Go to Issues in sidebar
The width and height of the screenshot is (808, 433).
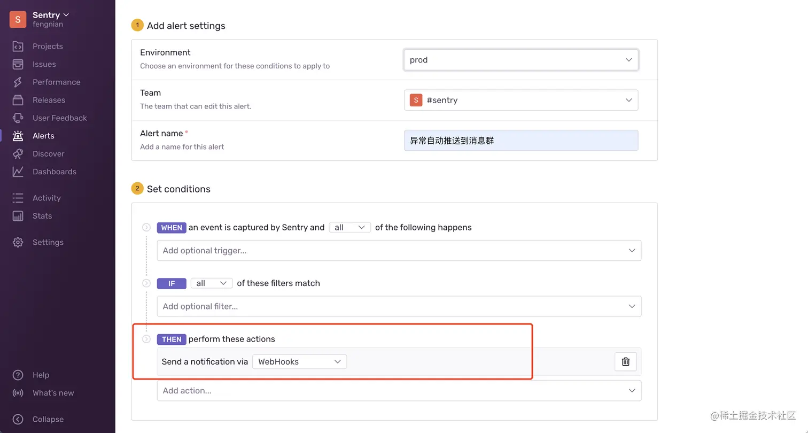click(44, 64)
